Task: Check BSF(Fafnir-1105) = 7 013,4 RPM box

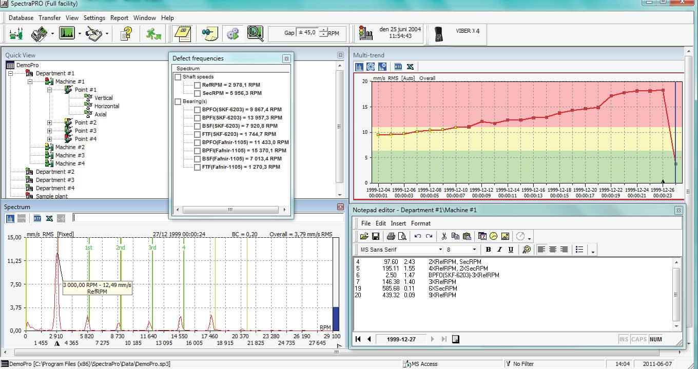Action: click(x=198, y=159)
